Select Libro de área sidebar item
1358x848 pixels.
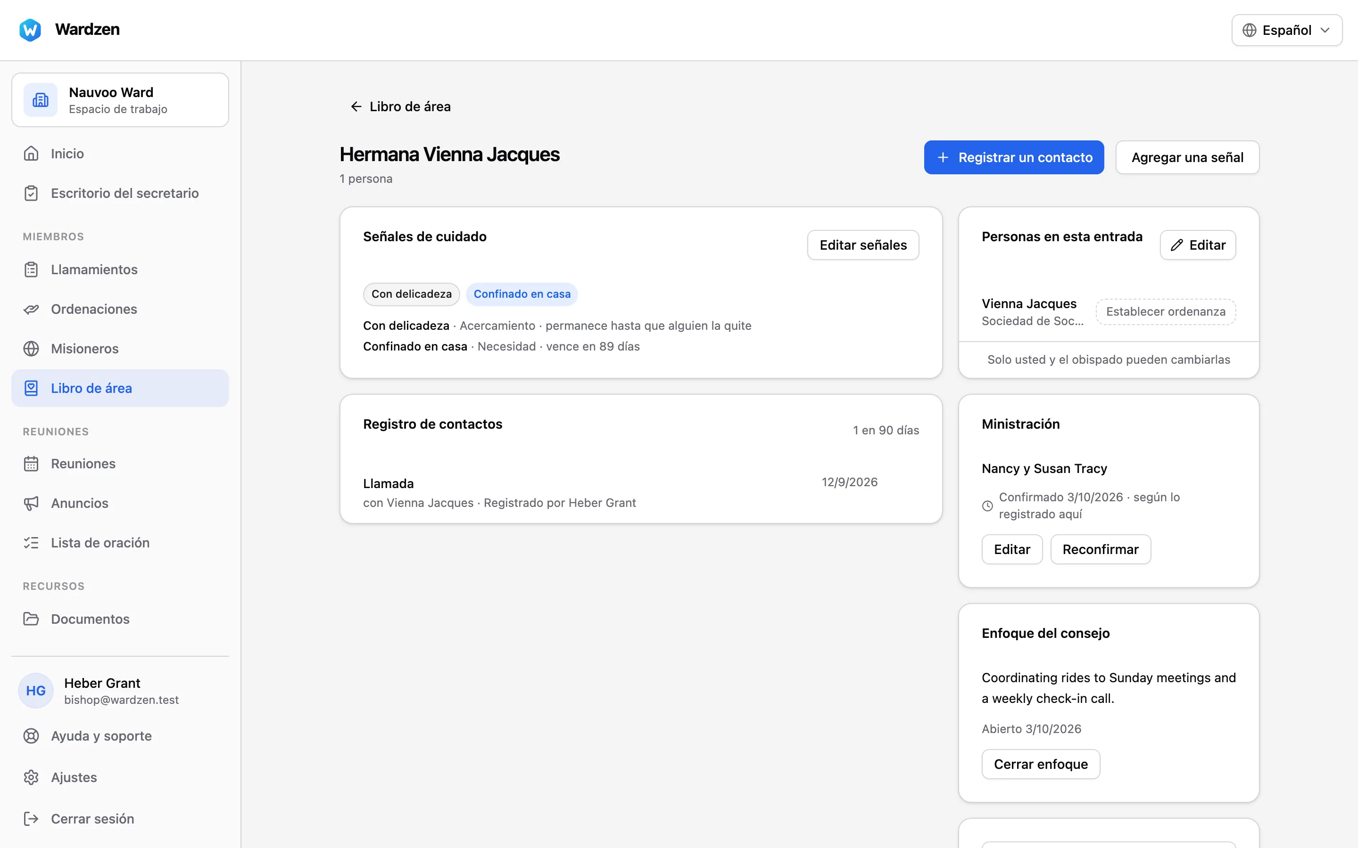[x=120, y=388]
